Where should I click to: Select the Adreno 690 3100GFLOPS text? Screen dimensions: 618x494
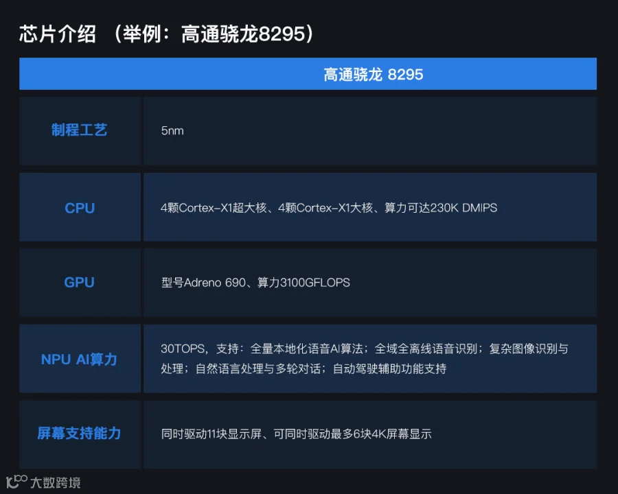pos(255,283)
